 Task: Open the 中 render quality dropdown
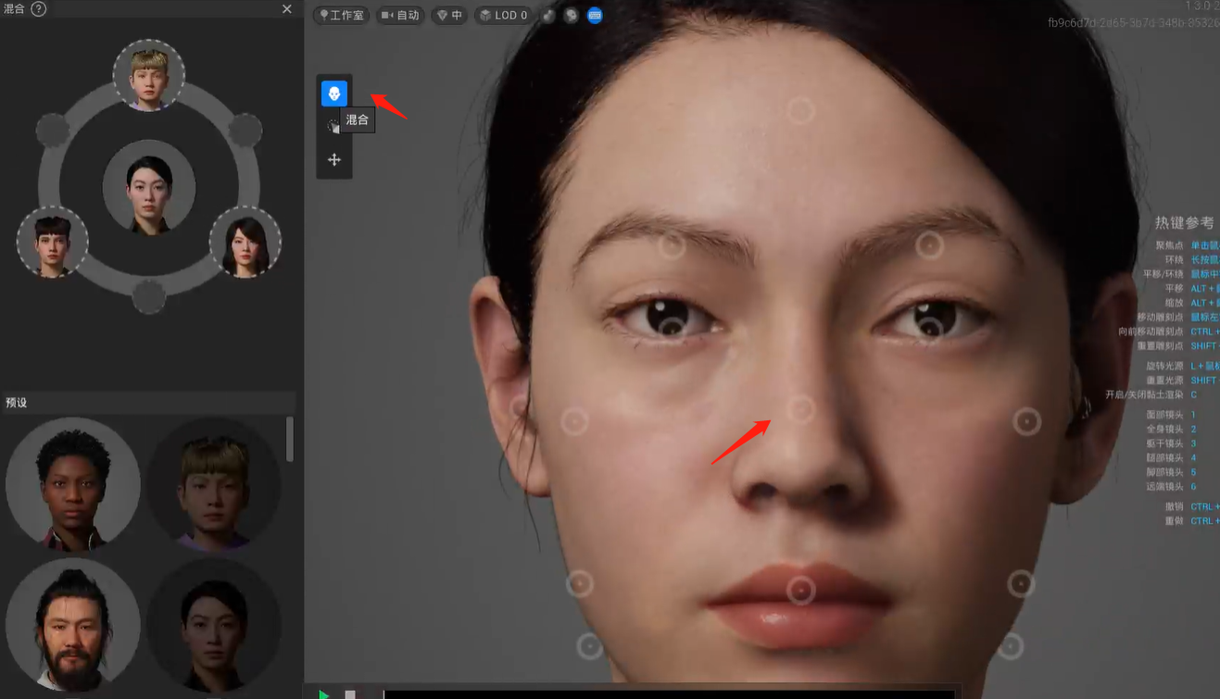click(449, 15)
